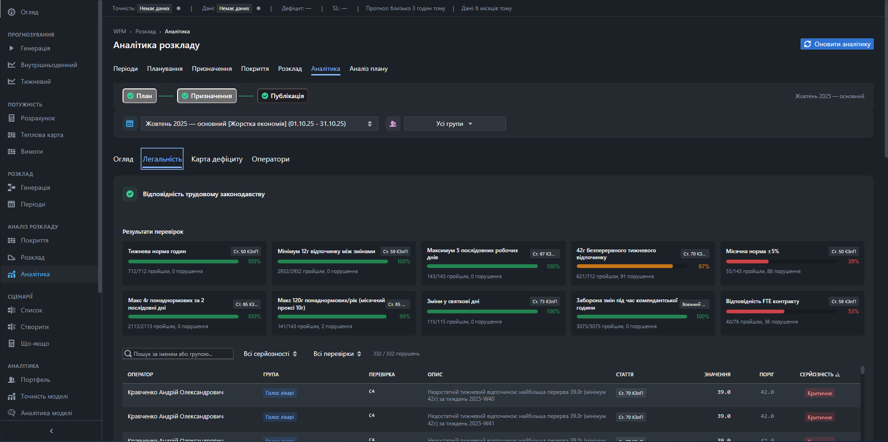Open the Жовтень 2025 period dropdown

coord(259,124)
